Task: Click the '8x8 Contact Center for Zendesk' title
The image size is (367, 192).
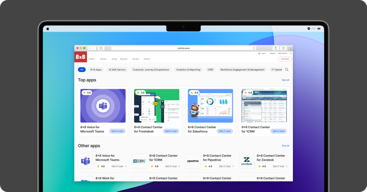Action: coord(271,158)
